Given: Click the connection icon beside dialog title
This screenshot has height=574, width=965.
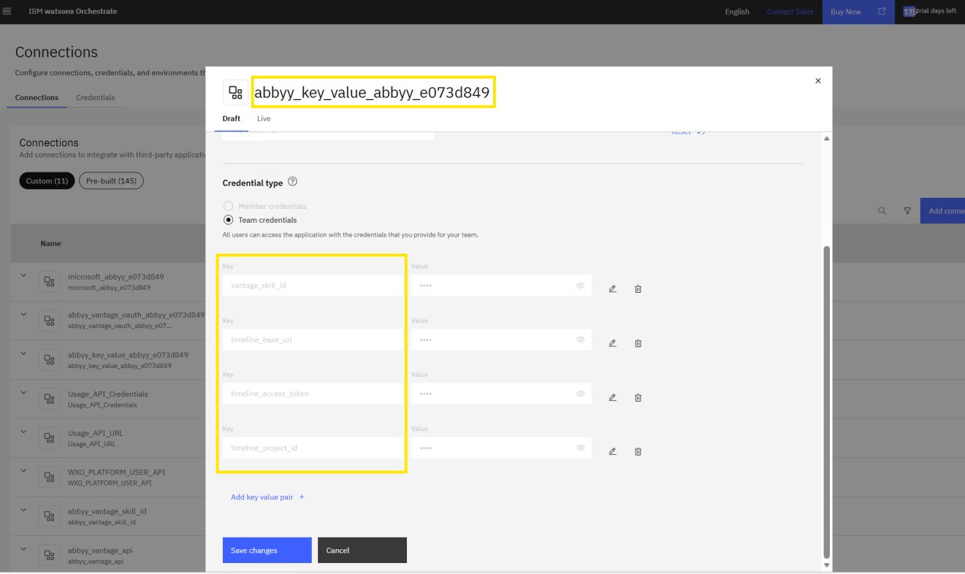Looking at the screenshot, I should click(235, 93).
